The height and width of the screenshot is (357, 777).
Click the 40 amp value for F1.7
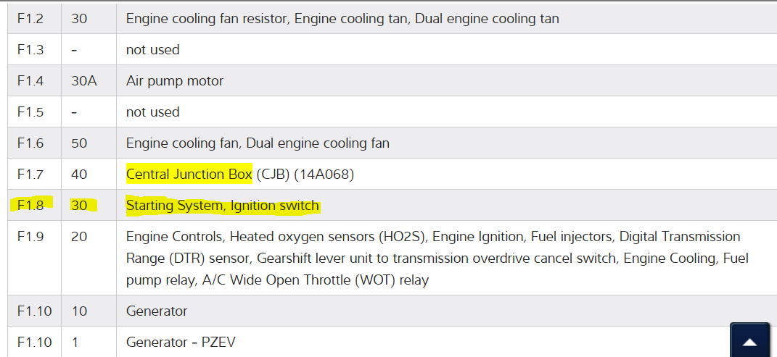coord(79,175)
